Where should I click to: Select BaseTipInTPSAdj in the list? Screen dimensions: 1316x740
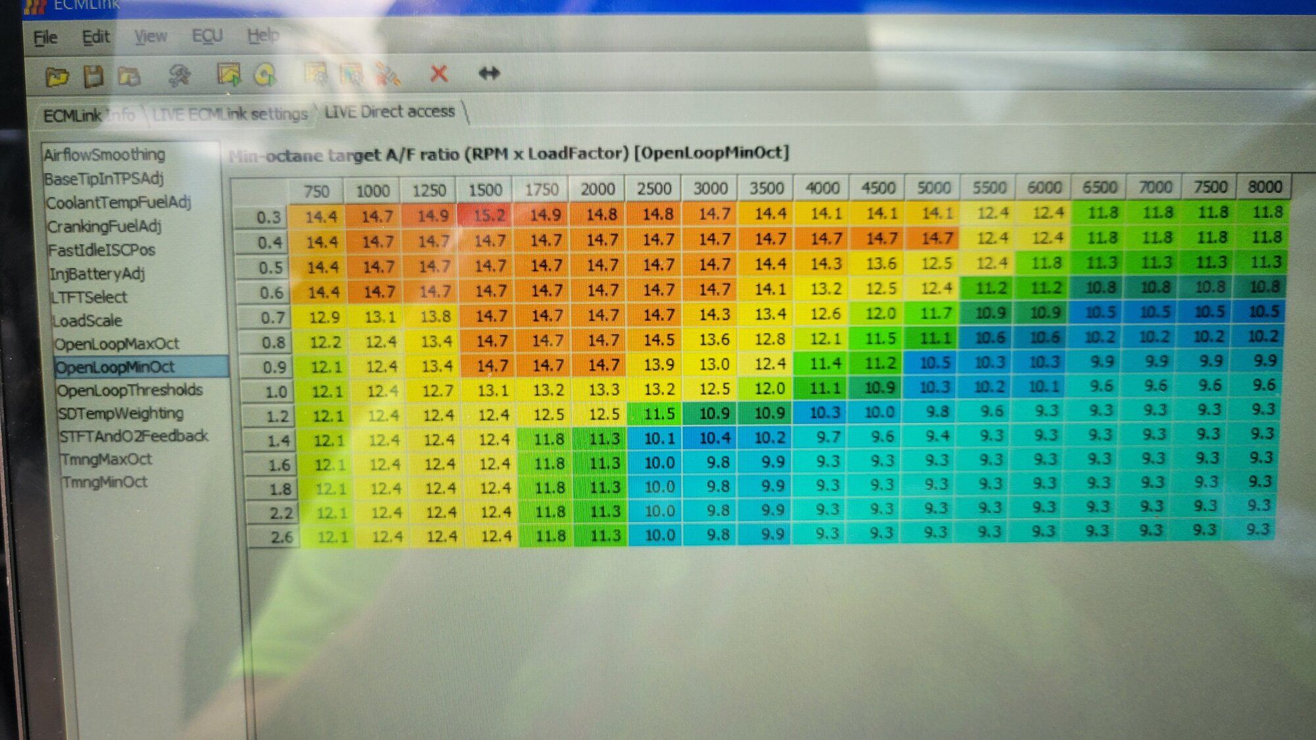104,178
